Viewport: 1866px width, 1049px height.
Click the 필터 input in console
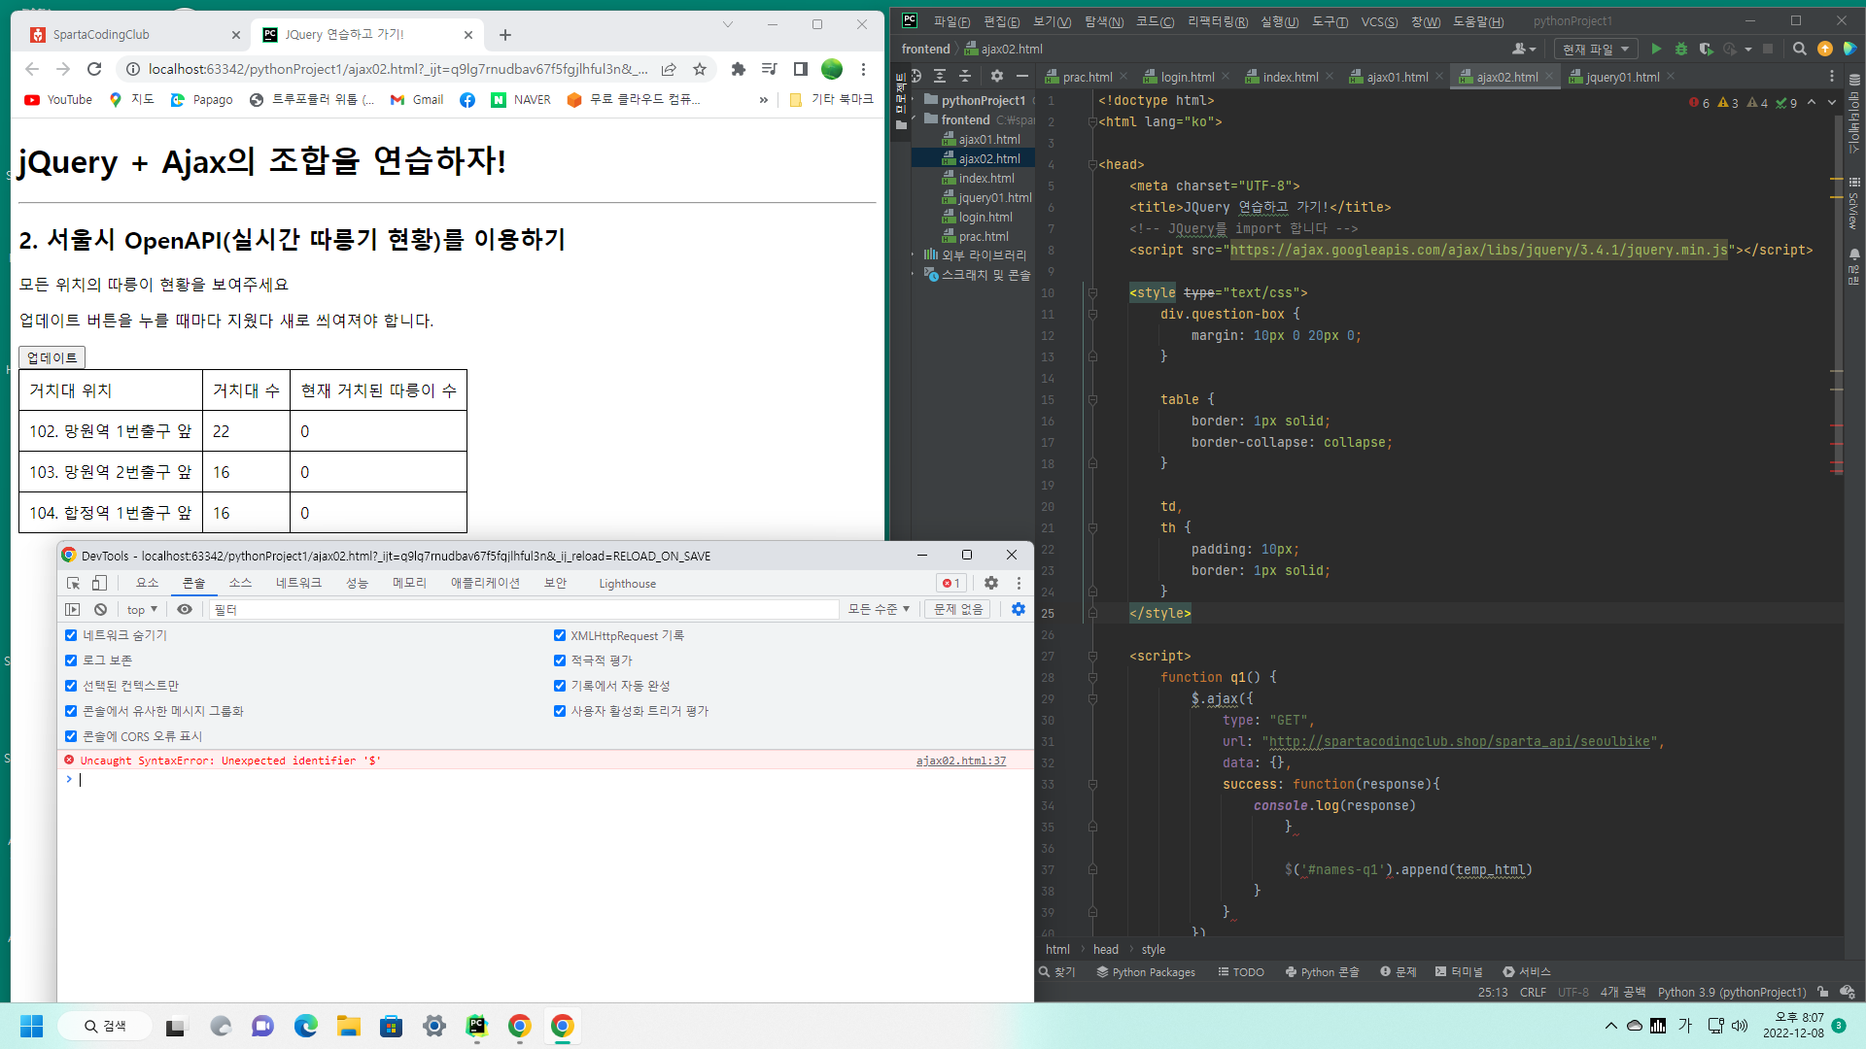coord(523,609)
